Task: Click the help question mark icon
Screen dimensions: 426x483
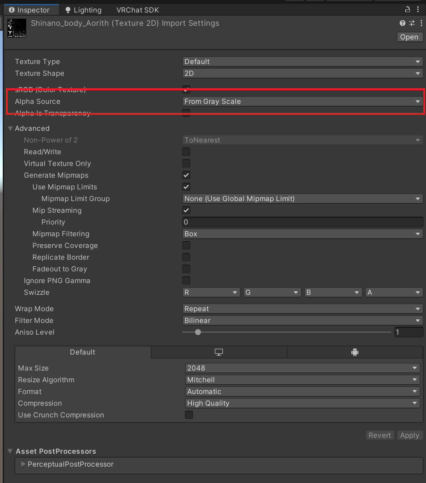Action: tap(402, 23)
